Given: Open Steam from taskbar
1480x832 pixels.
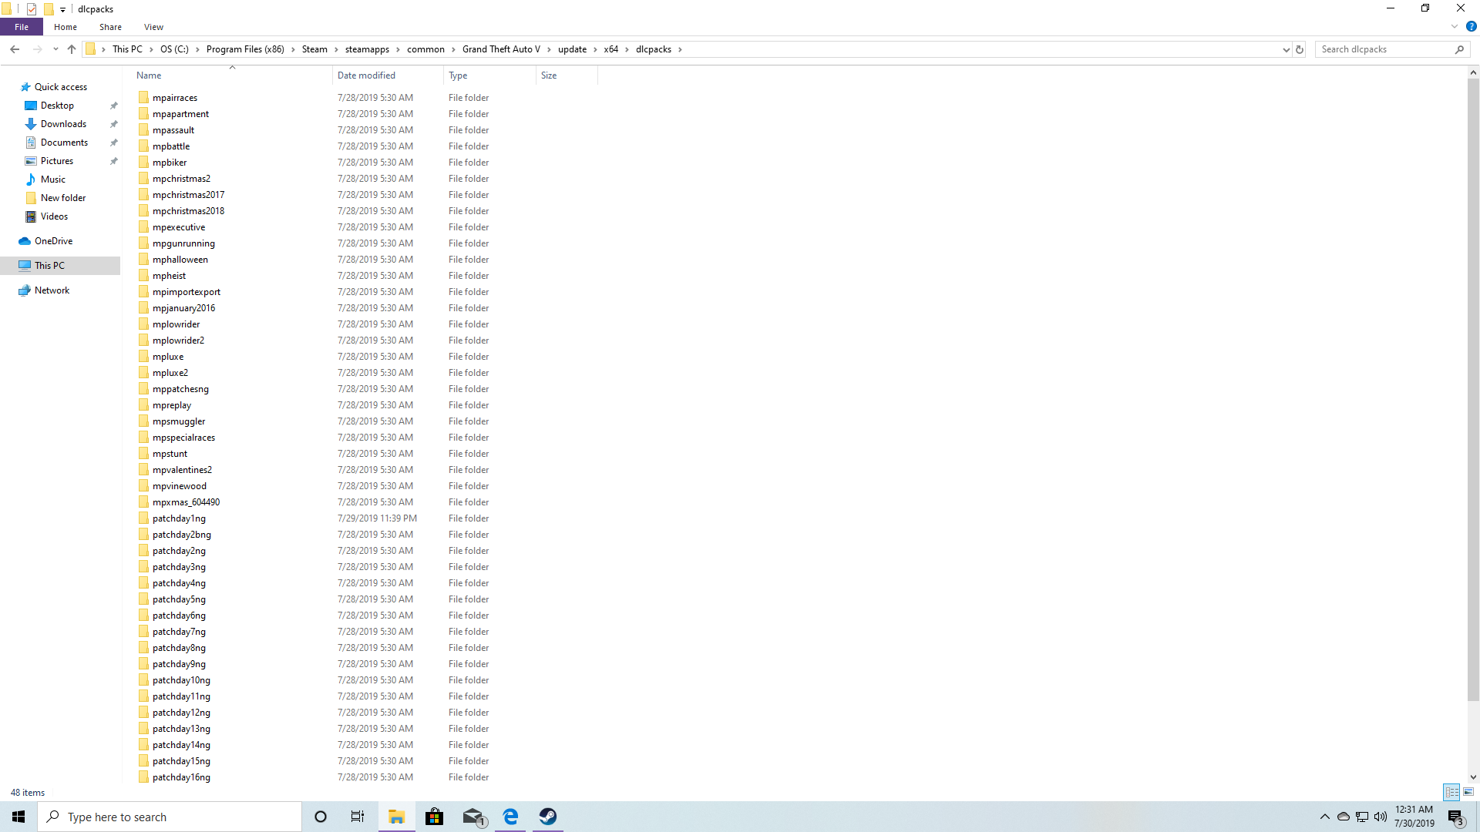Looking at the screenshot, I should click(x=548, y=817).
